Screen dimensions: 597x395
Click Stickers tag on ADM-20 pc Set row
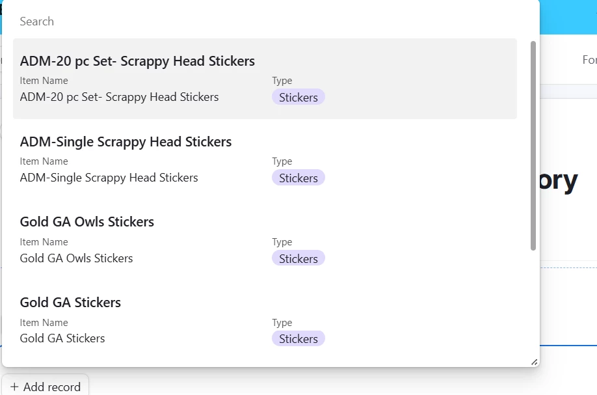[298, 97]
